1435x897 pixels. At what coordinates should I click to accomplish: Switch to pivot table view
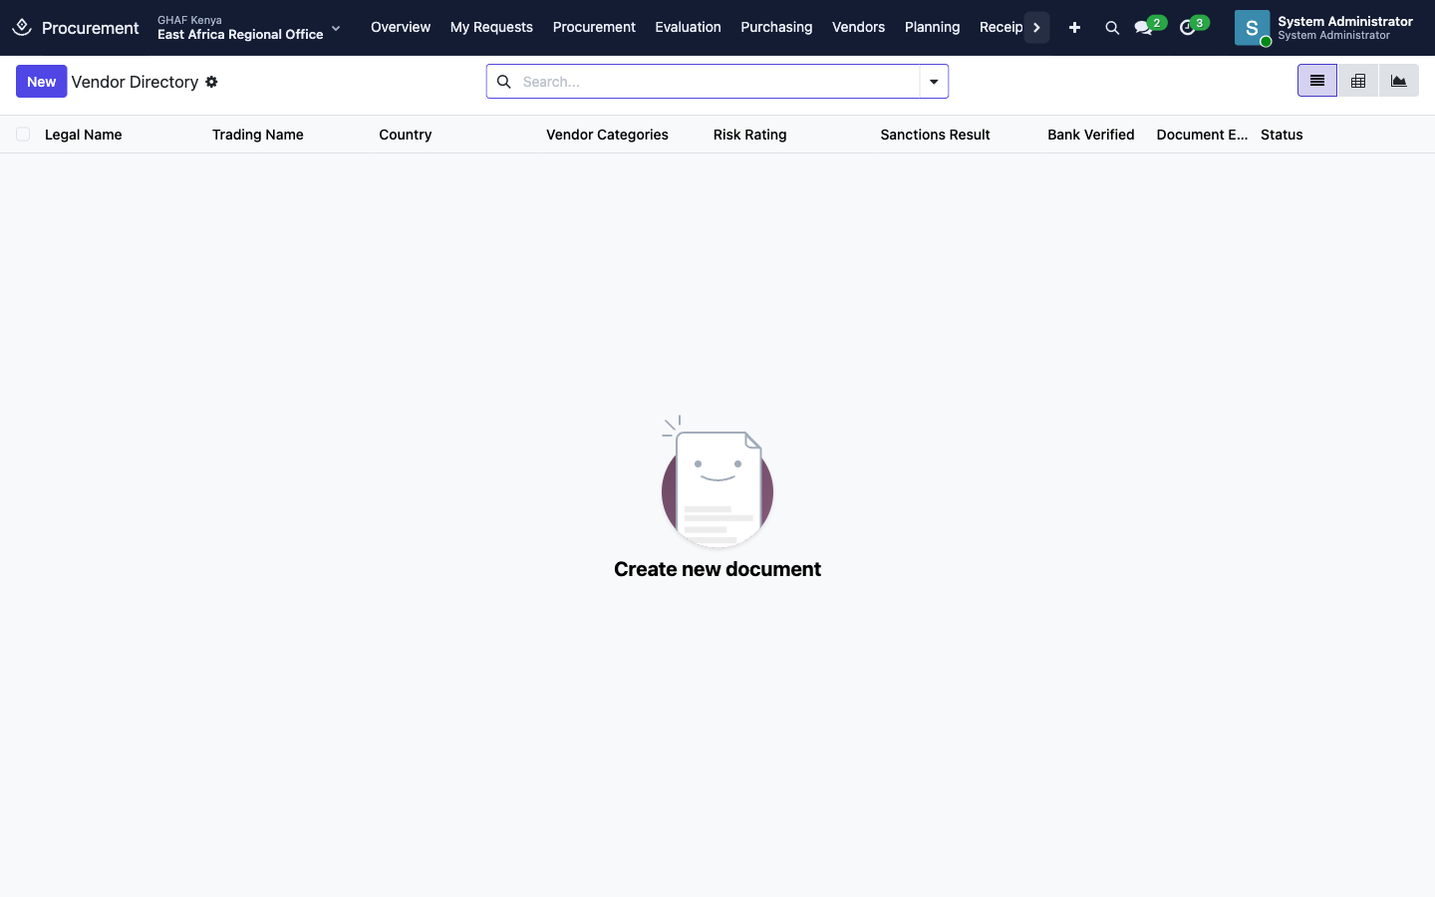coord(1358,81)
